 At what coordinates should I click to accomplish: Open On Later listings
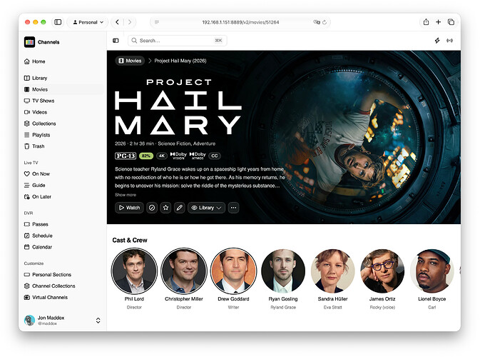(x=38, y=196)
